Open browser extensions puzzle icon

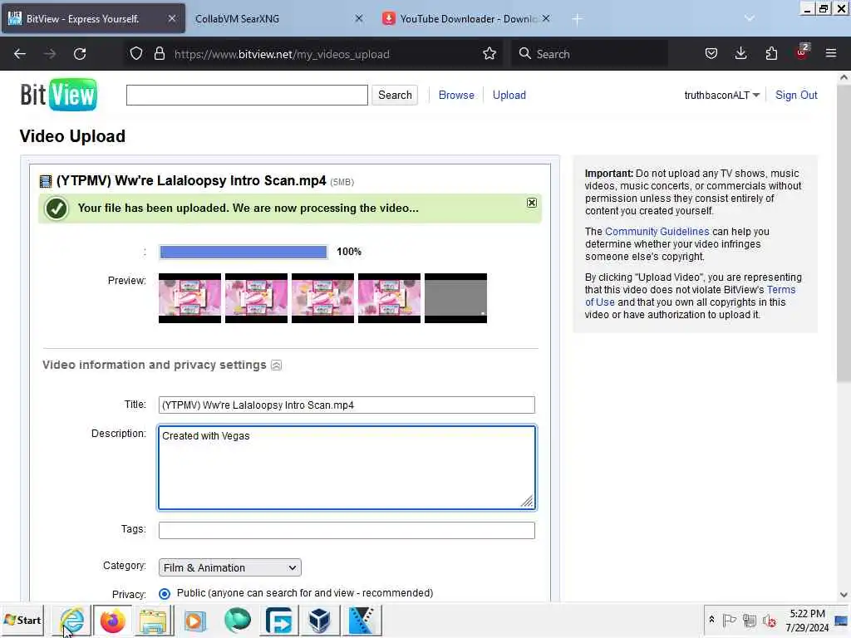click(771, 54)
